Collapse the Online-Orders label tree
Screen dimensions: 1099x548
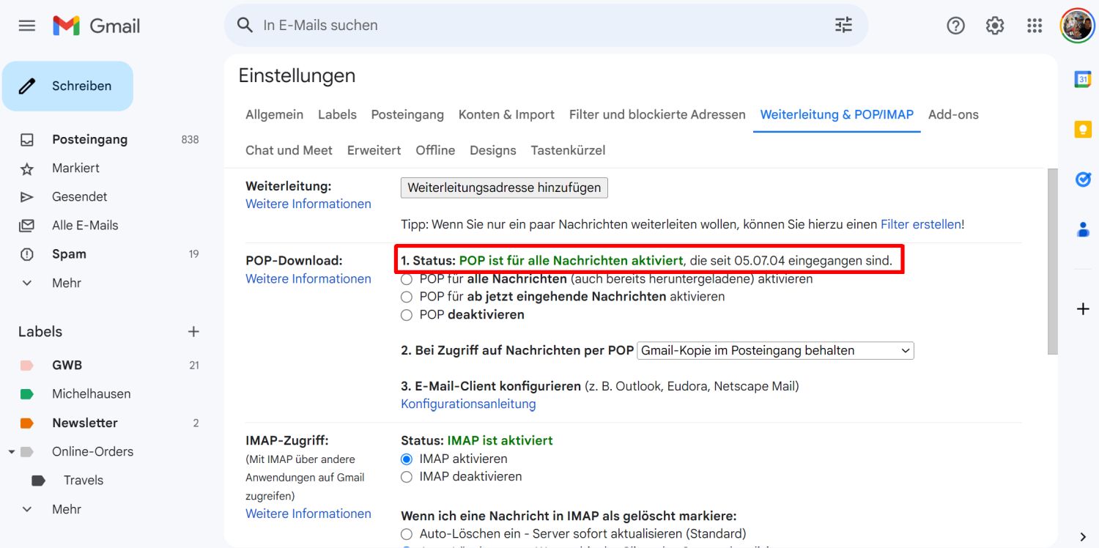(x=12, y=452)
